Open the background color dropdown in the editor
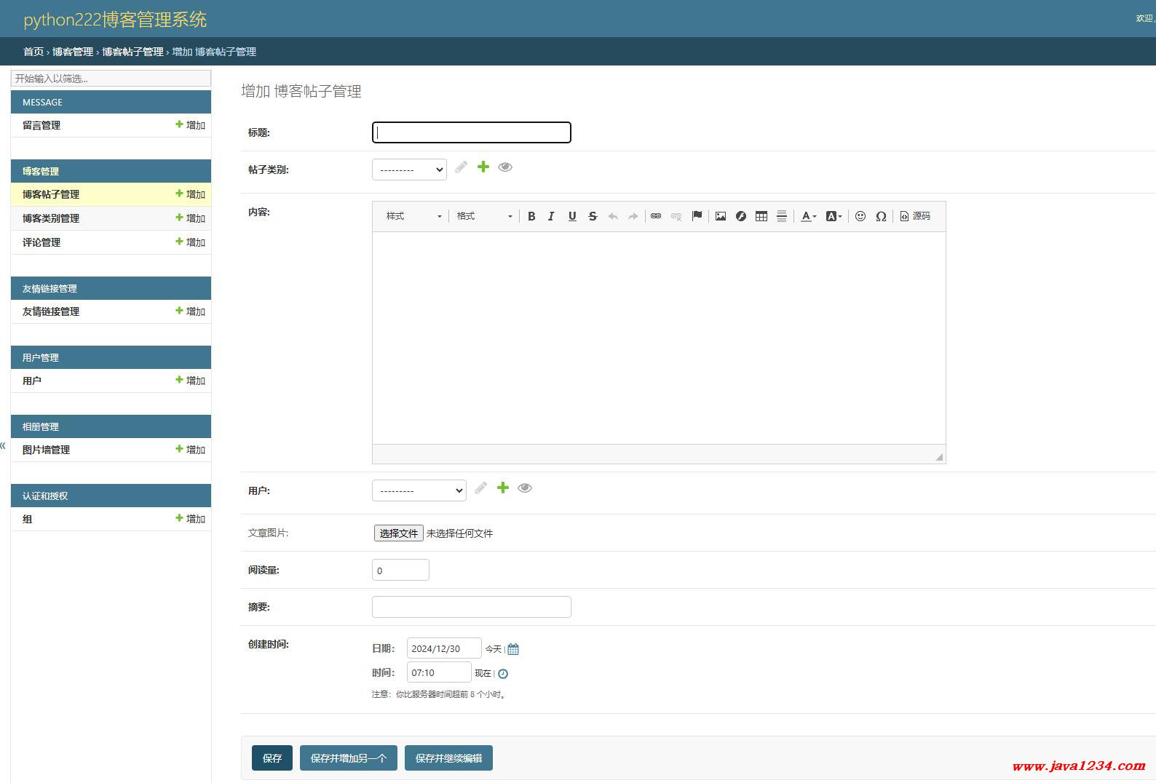This screenshot has height=783, width=1156. click(x=834, y=216)
